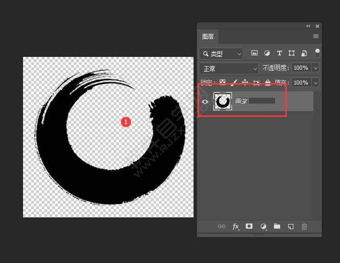Open the layer filter type dropdown 类型
The image size is (340, 263).
(221, 53)
